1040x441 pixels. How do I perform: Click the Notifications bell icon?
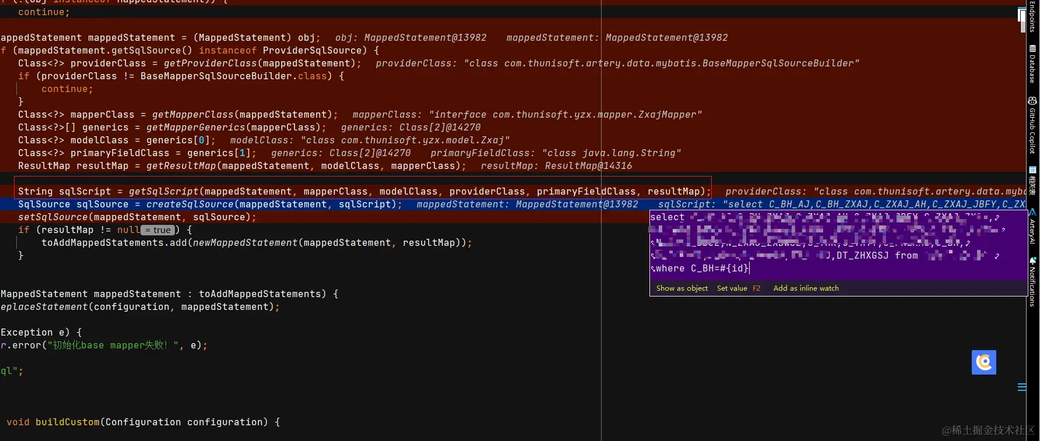1032,261
